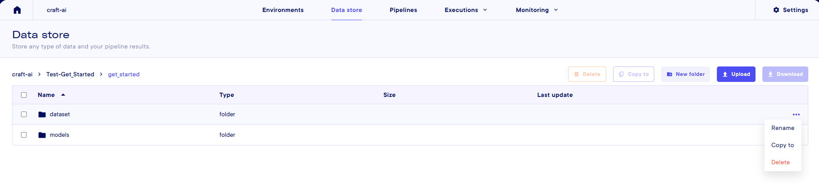Expand the Executions dropdown menu
This screenshot has height=190, width=819.
pos(466,10)
